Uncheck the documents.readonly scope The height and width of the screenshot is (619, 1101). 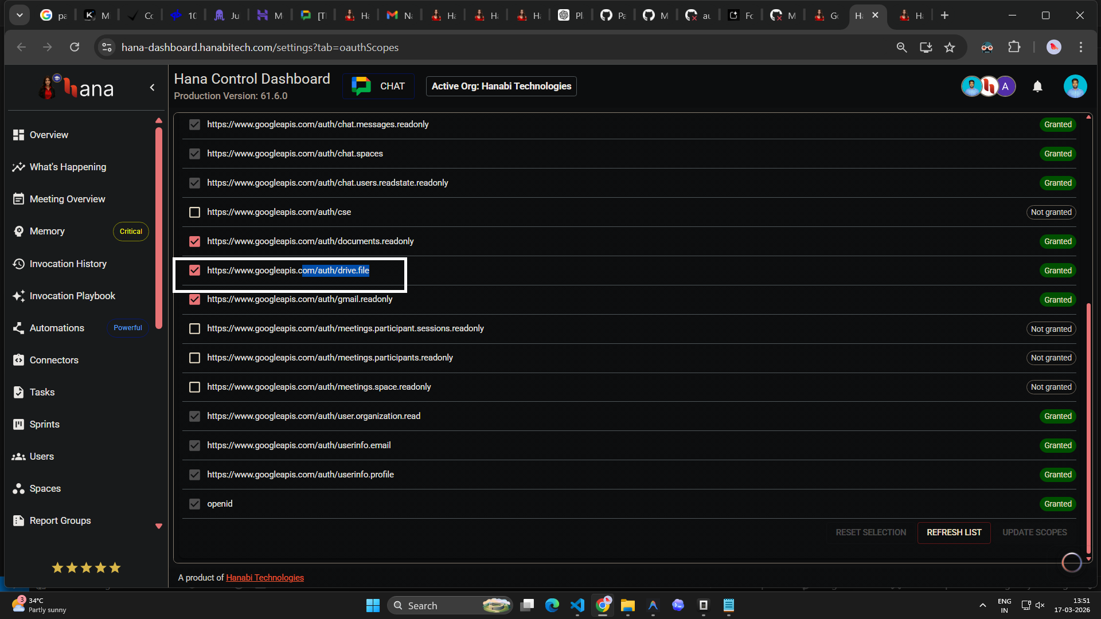point(194,241)
